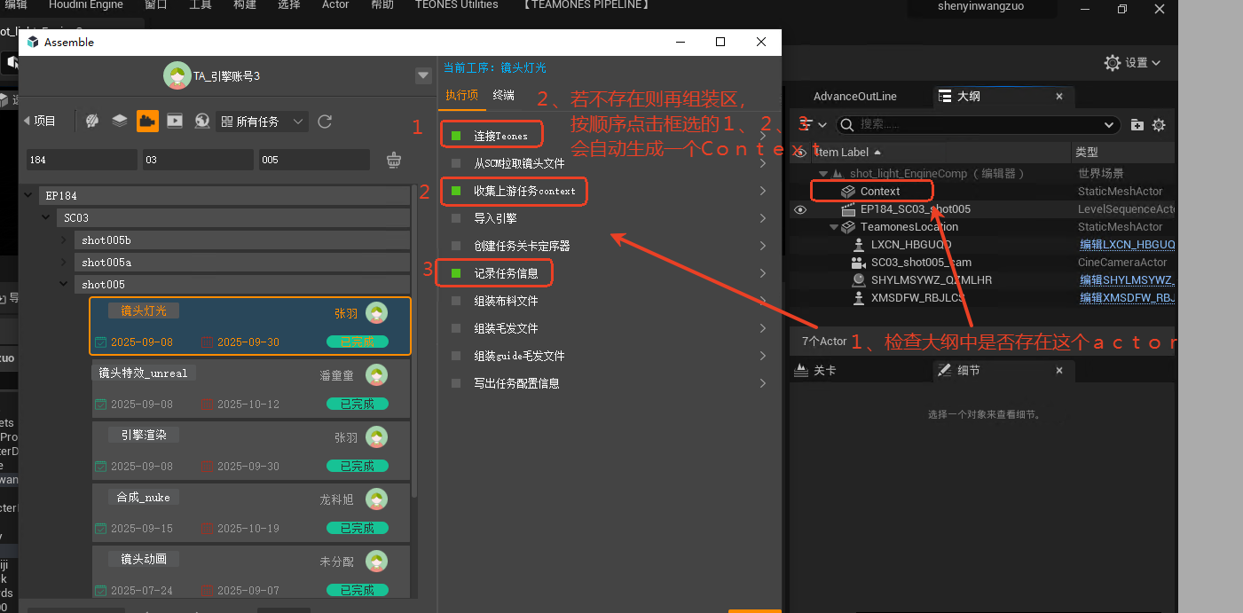Click the broom clear-filter icon
Screen dimensions: 1243x613
[394, 160]
